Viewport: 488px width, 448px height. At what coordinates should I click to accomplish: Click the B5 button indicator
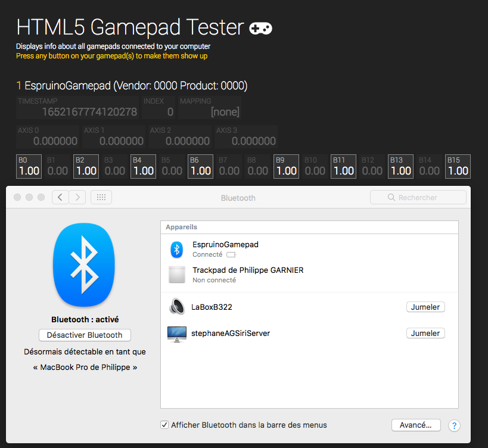pos(172,166)
